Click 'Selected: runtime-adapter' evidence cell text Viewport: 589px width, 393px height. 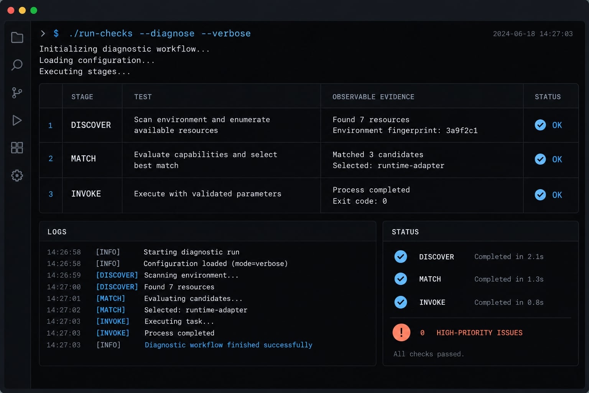click(388, 165)
